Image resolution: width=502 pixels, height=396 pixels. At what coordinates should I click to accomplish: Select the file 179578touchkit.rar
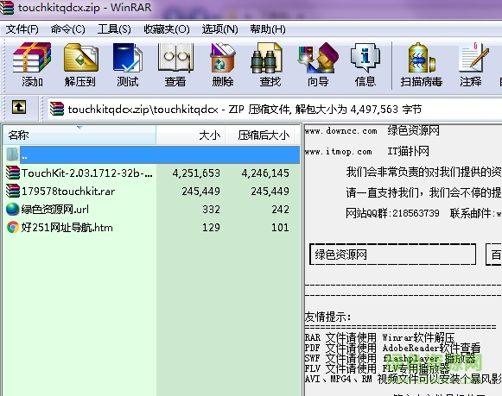click(x=68, y=192)
